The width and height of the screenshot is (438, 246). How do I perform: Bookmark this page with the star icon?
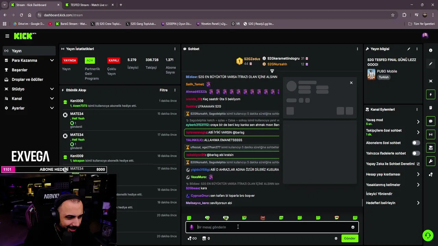click(x=393, y=15)
